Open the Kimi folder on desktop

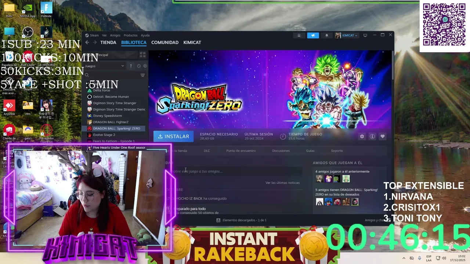9,10
